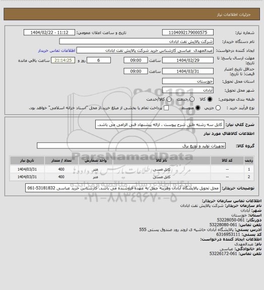Viewport: 264px width, 290px height.
Task: Choose the جزیی purchase type radio
Action: [x=218, y=108]
